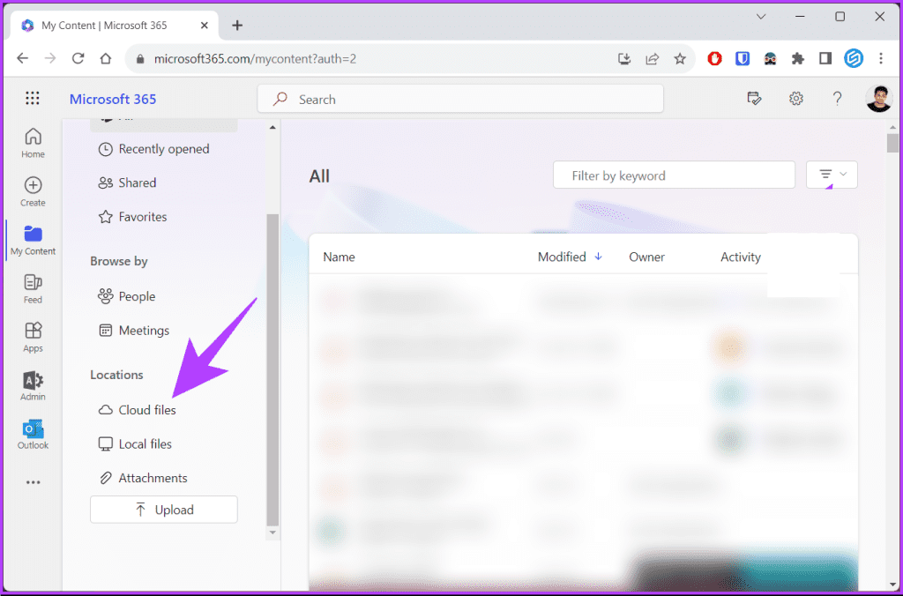Open the Microsoft 365 app launcher grid
This screenshot has height=596, width=903.
pyautogui.click(x=33, y=98)
